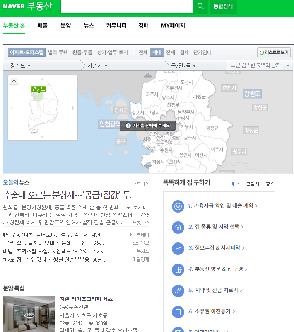Select 파주시 on the map
The width and height of the screenshot is (294, 332).
pyautogui.click(x=152, y=94)
